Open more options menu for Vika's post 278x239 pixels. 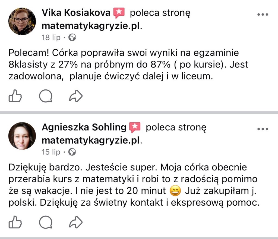pyautogui.click(x=263, y=14)
